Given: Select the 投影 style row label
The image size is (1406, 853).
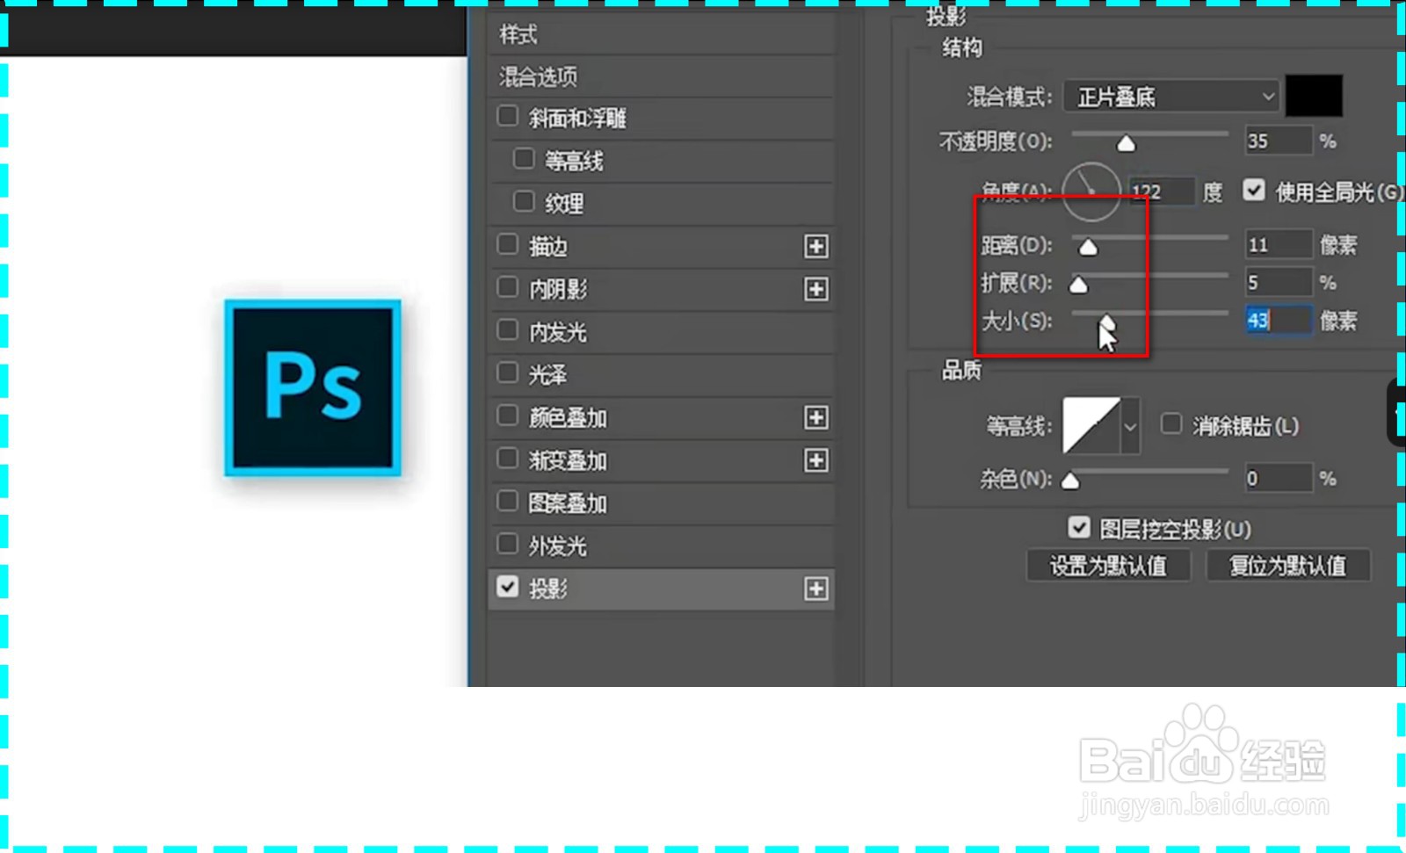Looking at the screenshot, I should (548, 589).
